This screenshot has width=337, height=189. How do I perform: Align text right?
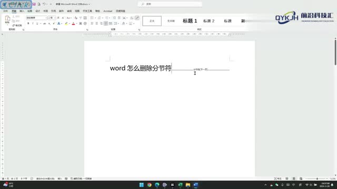pos(101,23)
